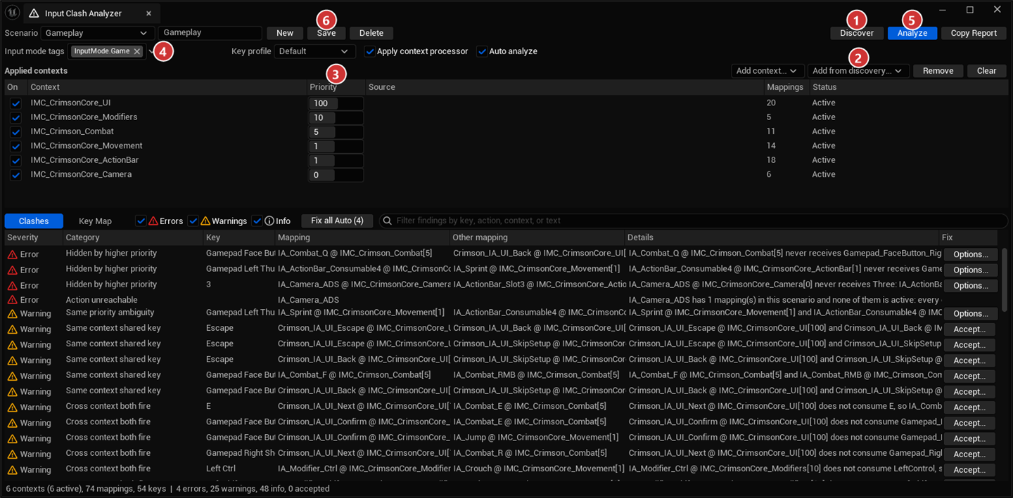Open Accept... for the Left Ctrl row
1013x498 pixels.
(x=969, y=469)
